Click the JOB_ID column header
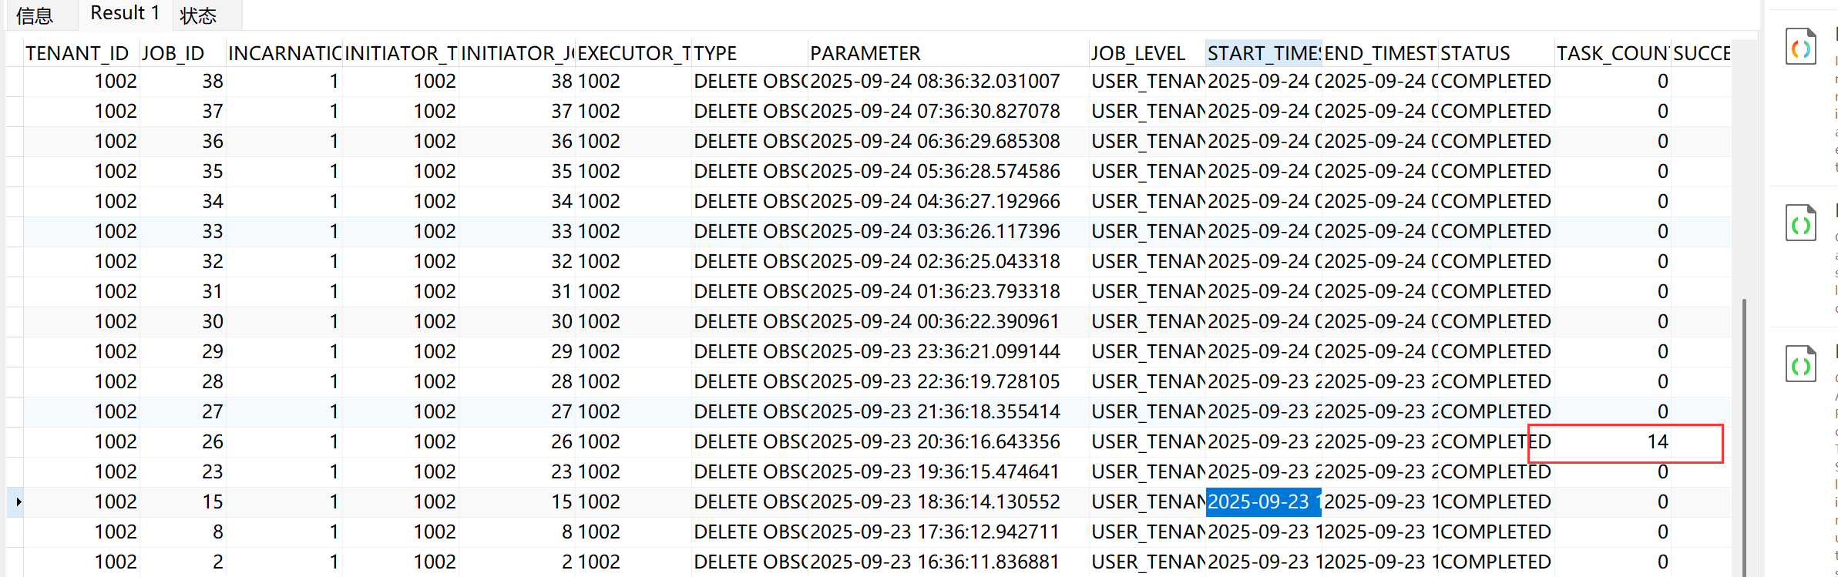This screenshot has width=1838, height=577. point(173,53)
